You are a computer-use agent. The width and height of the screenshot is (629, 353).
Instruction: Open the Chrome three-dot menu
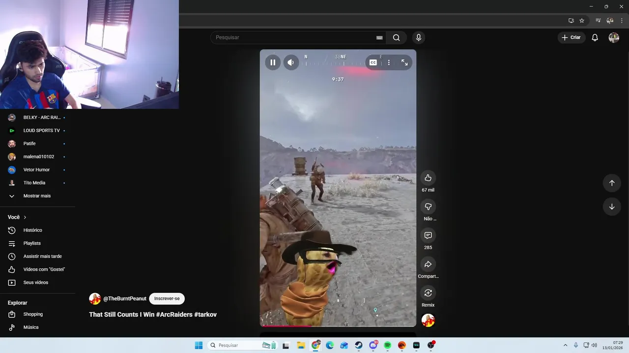(x=622, y=21)
